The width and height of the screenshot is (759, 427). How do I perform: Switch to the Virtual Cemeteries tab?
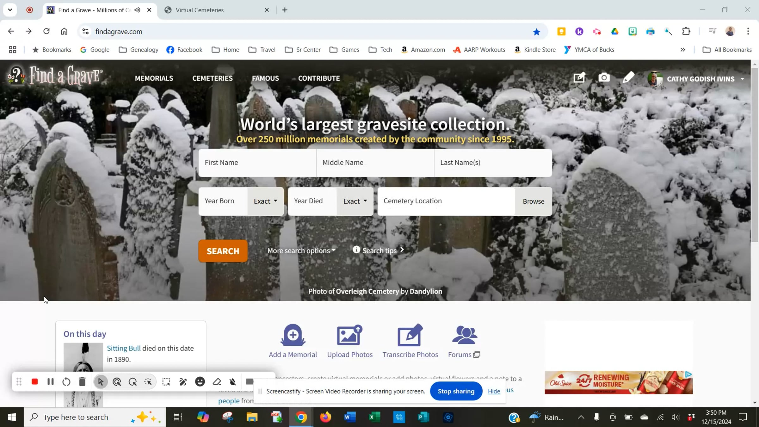216,10
